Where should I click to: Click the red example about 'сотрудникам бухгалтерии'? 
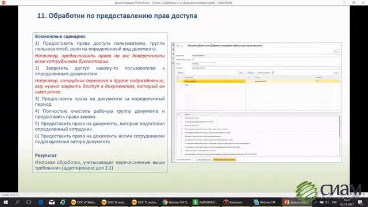(x=99, y=59)
